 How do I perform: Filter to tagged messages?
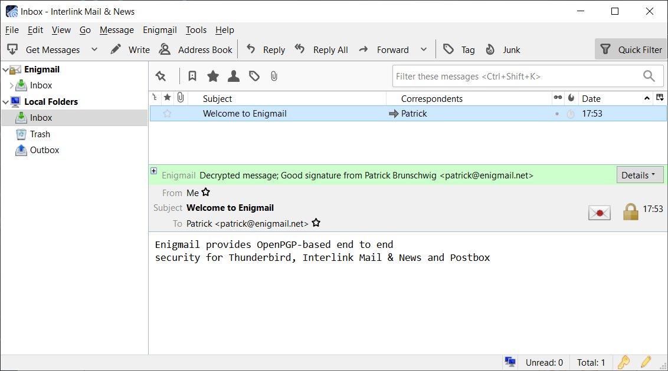(x=254, y=76)
